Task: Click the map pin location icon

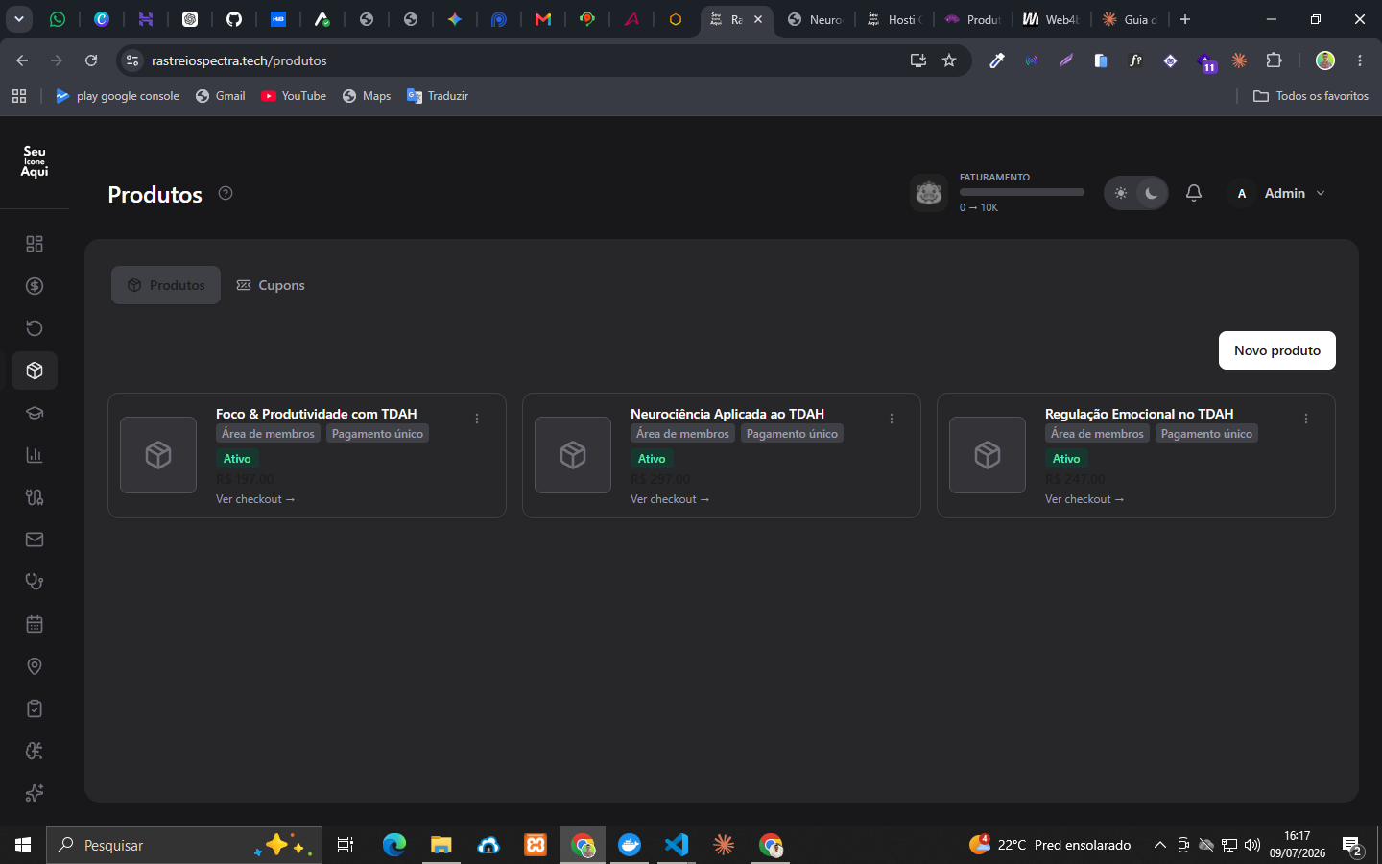Action: (x=35, y=666)
